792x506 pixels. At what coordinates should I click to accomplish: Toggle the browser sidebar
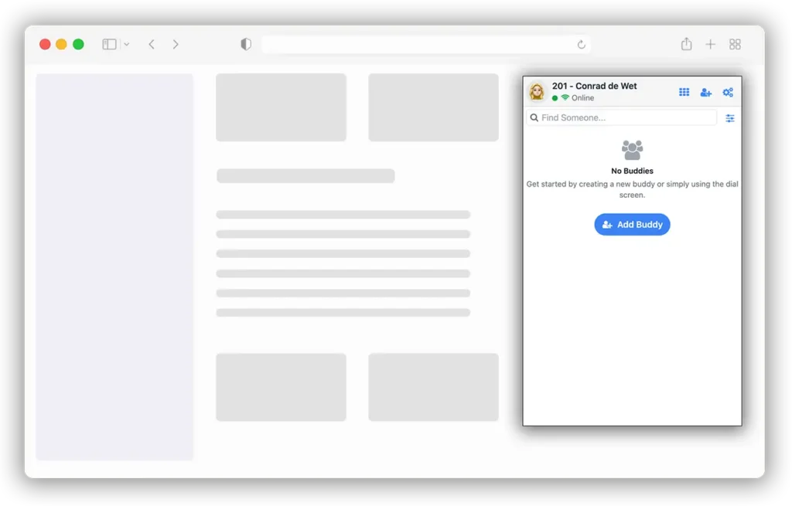(110, 44)
